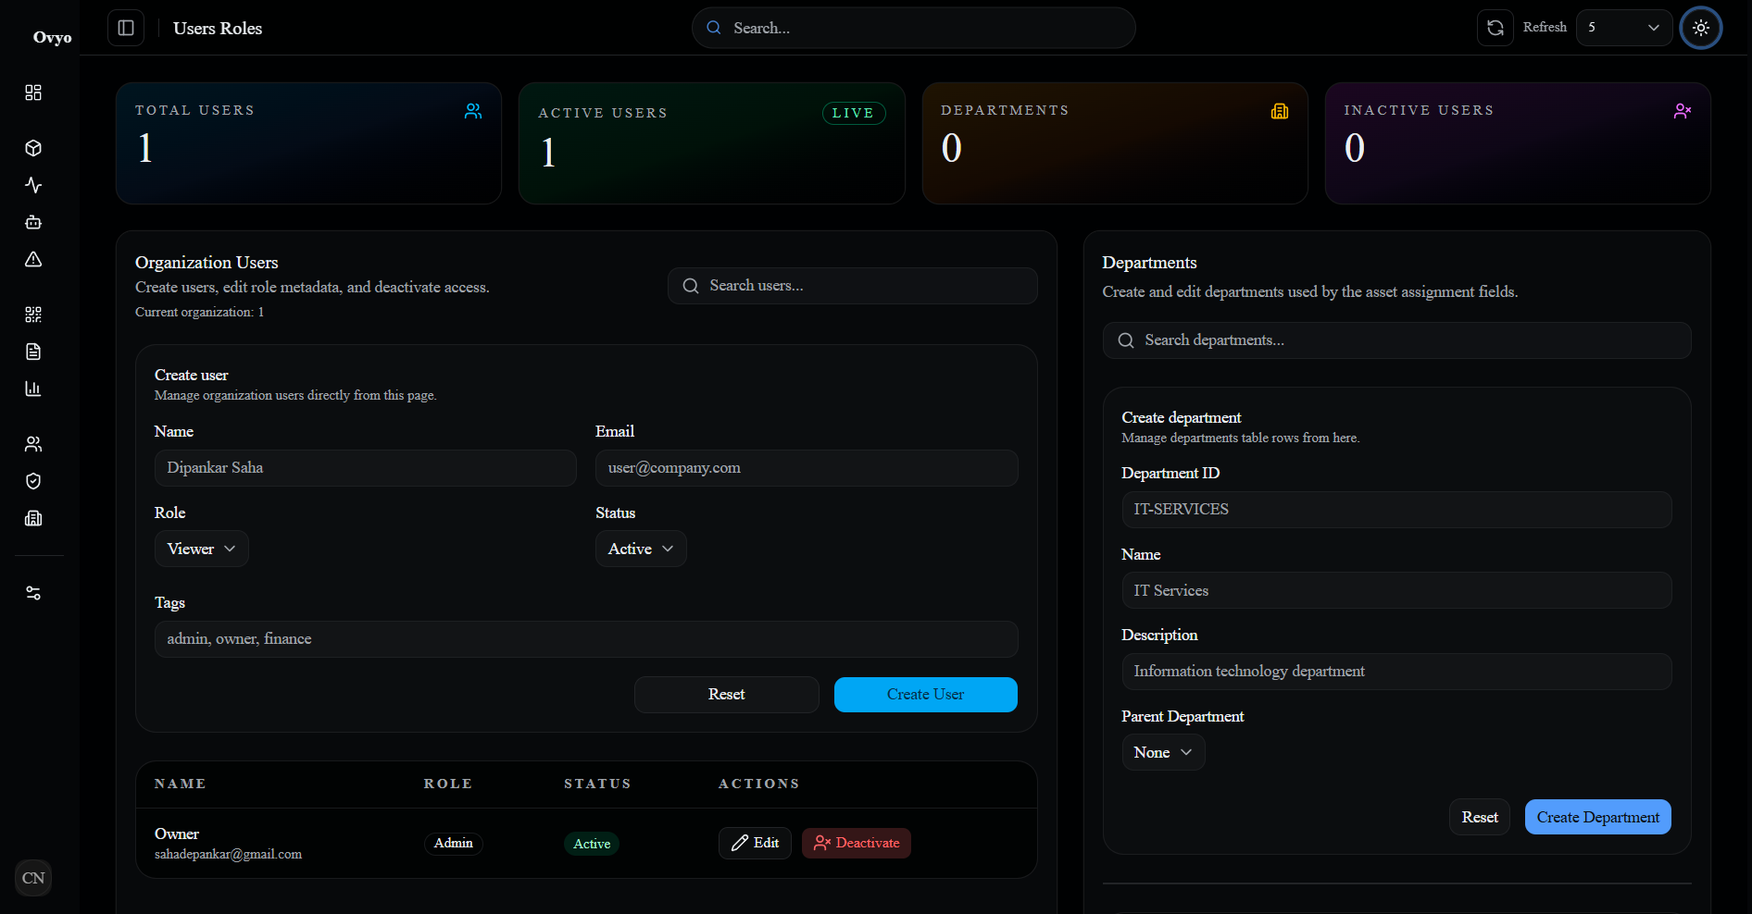Open the shield check security icon
The width and height of the screenshot is (1752, 914).
(33, 481)
